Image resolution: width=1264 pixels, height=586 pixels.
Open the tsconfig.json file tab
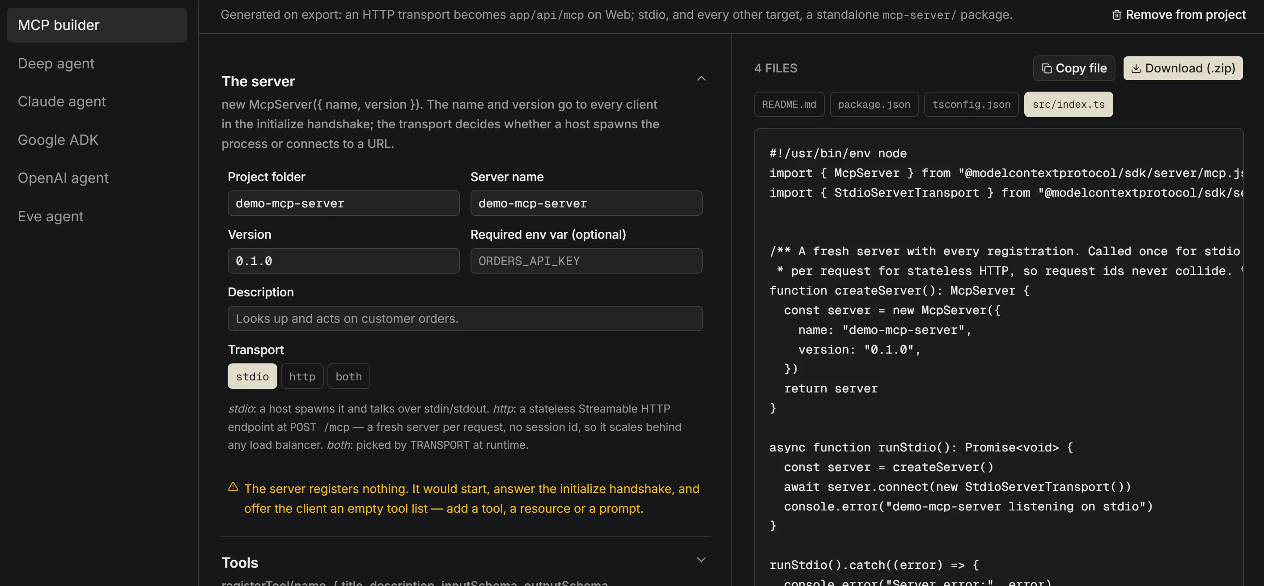coord(971,104)
